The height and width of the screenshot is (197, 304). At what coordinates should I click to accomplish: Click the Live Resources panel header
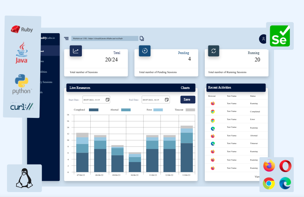(x=131, y=88)
